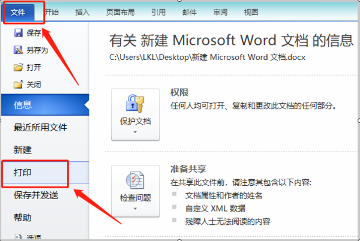
Task: Switch to the 开始 ribbon tab
Action: [x=52, y=12]
